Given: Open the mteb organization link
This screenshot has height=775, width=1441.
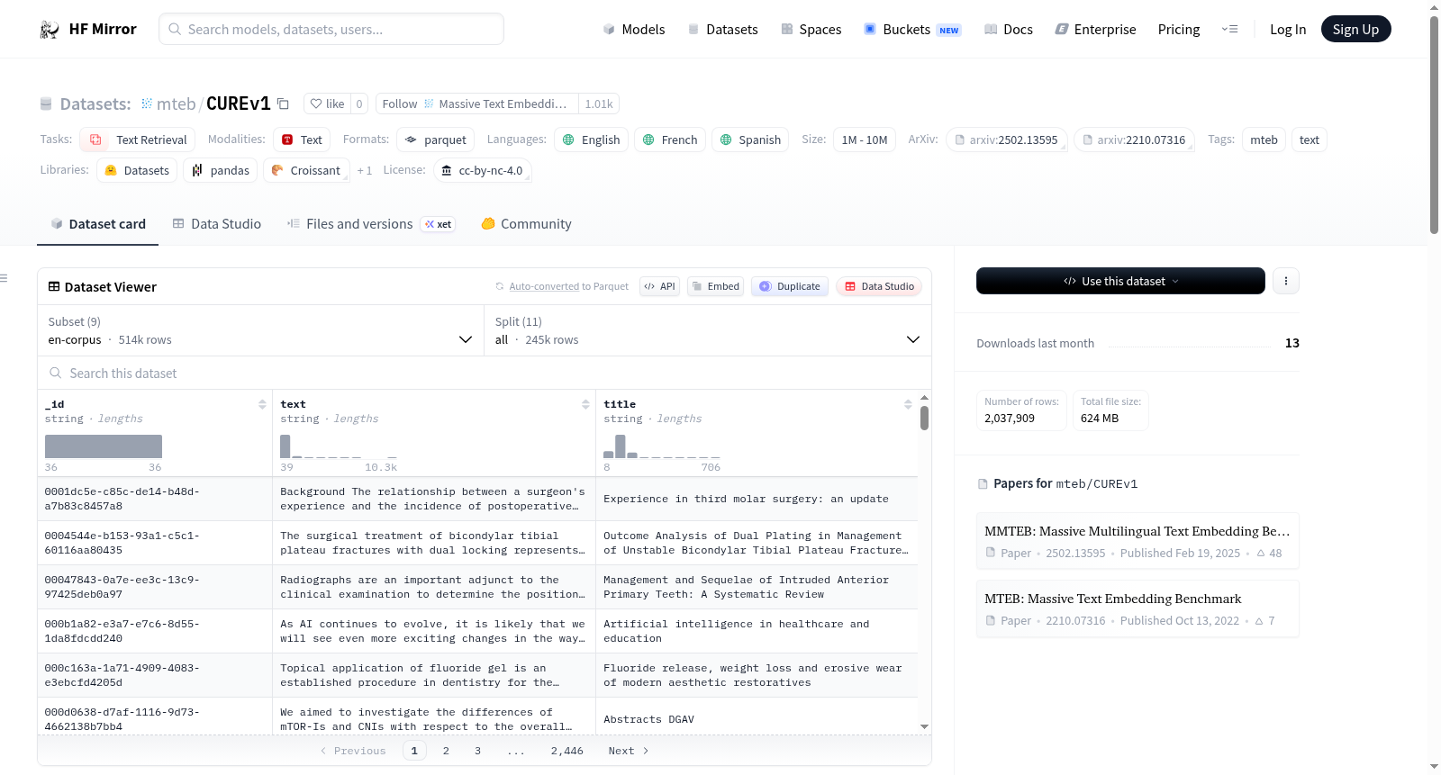Looking at the screenshot, I should point(176,104).
